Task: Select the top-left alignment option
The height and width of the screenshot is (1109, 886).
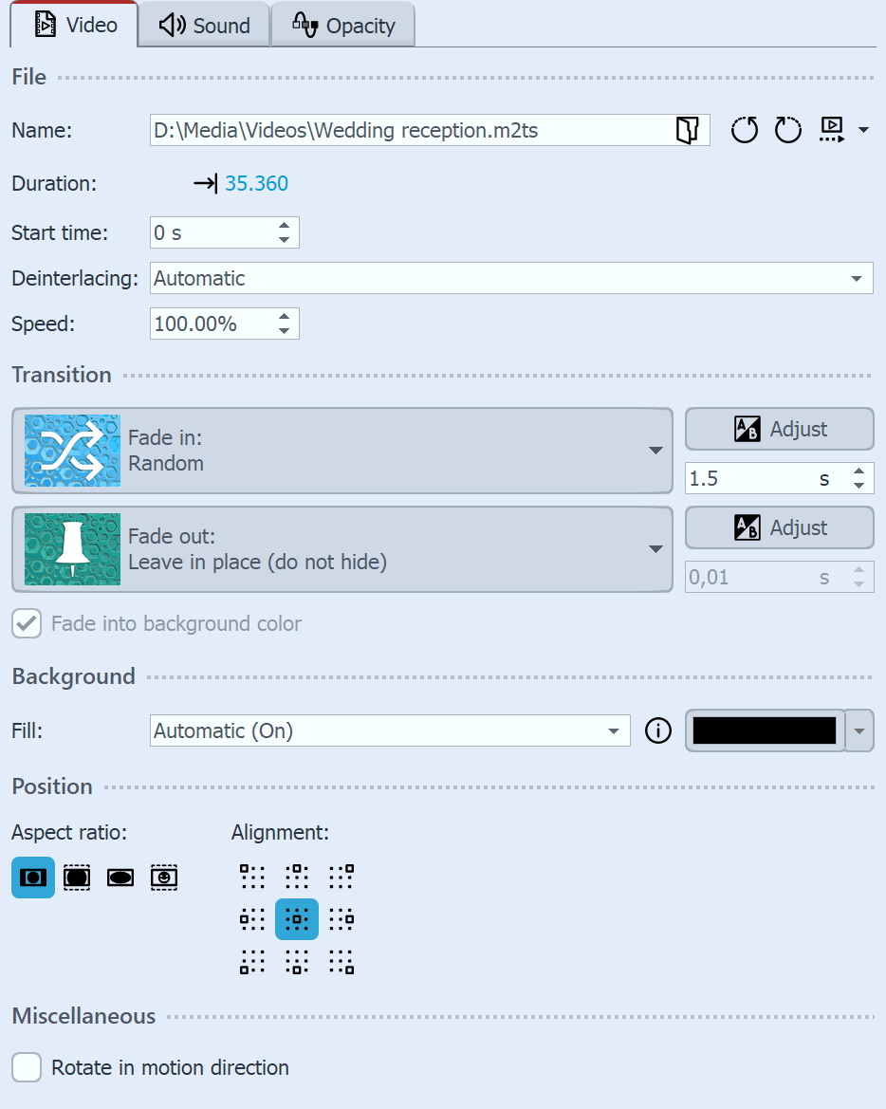Action: pos(252,876)
